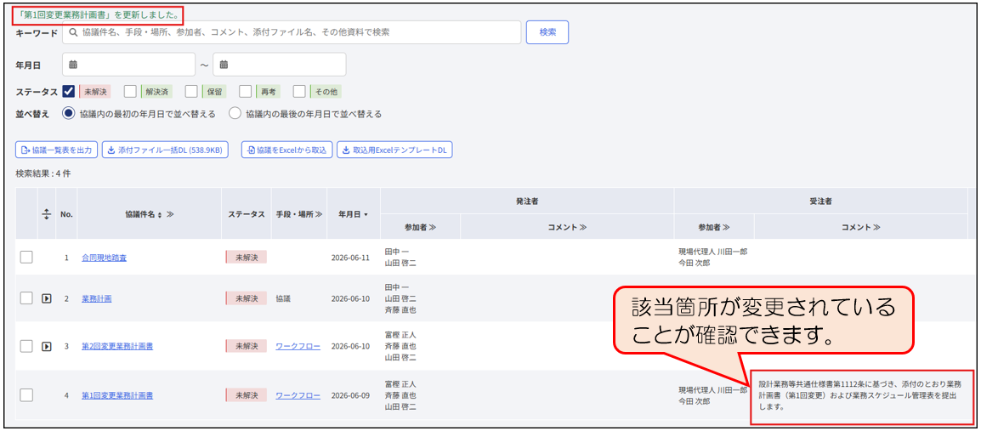Viewport: 981px width, 431px height.
Task: Click 取込用ExcelテンプレートDL button
Action: tap(394, 150)
